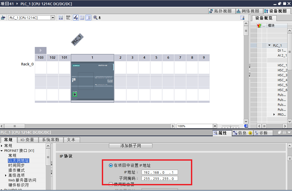This screenshot has width=292, height=191.
Task: Click the 添加新子网 button
Action: tap(130, 146)
